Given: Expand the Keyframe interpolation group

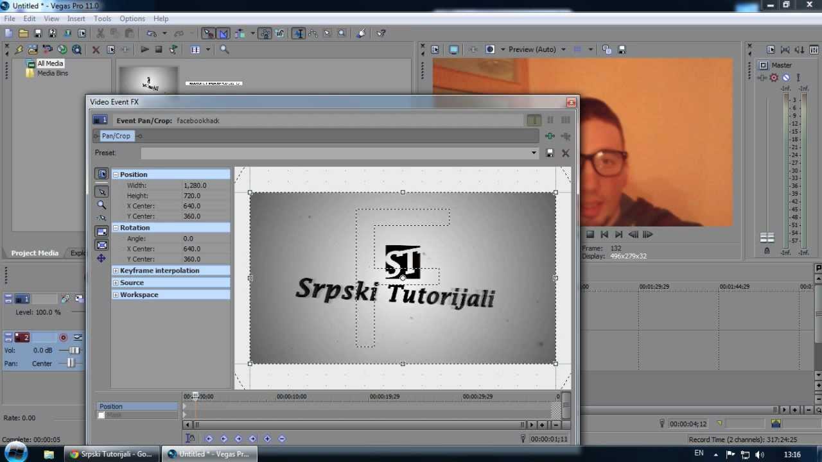Looking at the screenshot, I should point(116,271).
